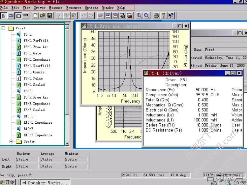
Task: Collapse the First folder in tree
Action: pyautogui.click(x=3, y=28)
